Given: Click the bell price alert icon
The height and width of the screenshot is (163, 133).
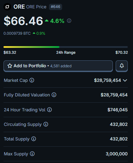Looking at the screenshot, I should point(122,66).
